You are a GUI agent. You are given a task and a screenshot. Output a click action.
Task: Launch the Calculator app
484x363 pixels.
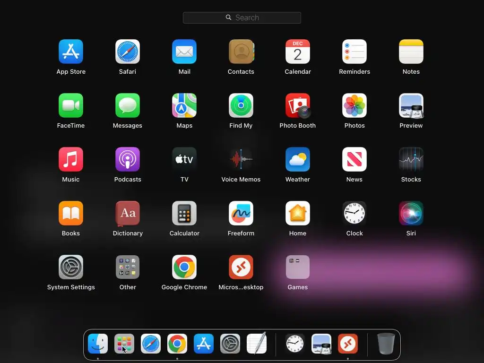pos(184,213)
